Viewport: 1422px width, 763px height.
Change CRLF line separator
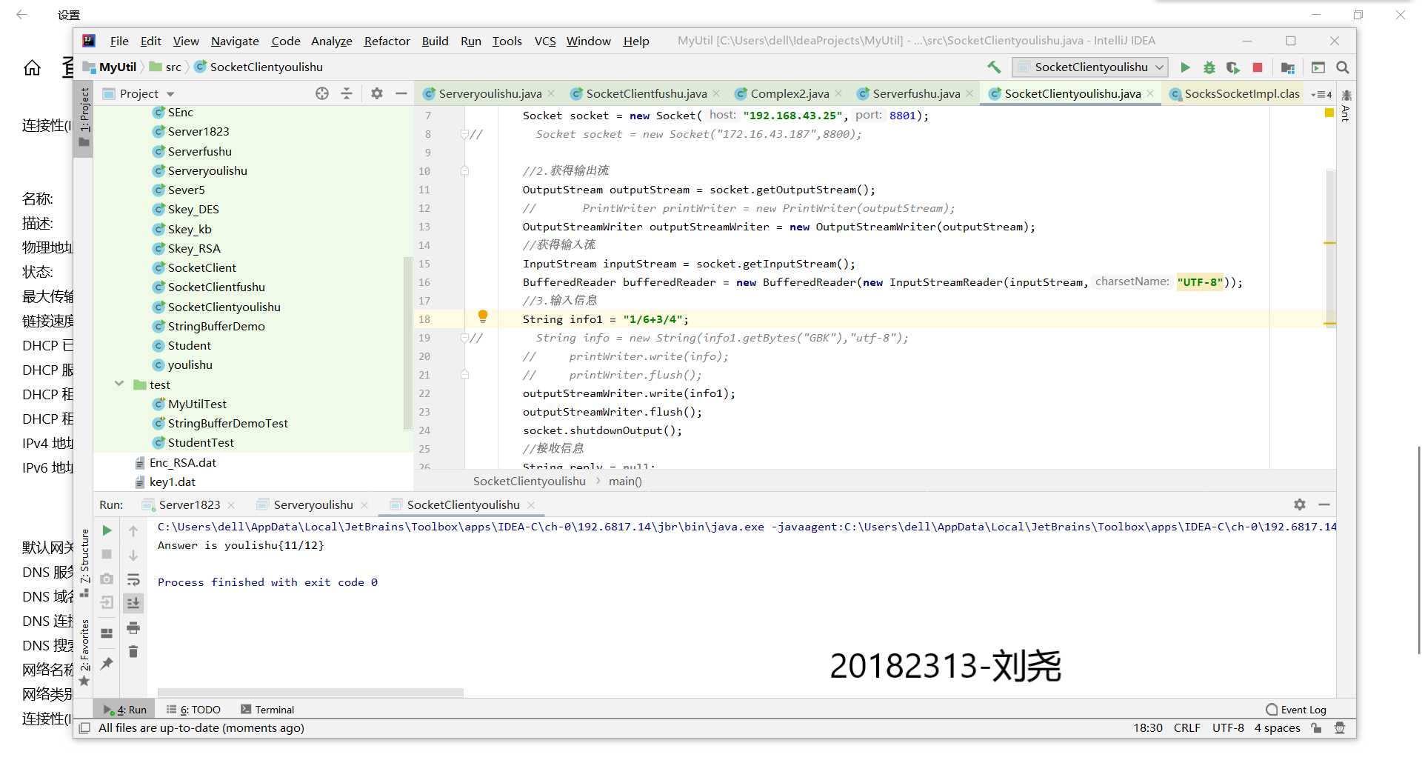coord(1186,728)
